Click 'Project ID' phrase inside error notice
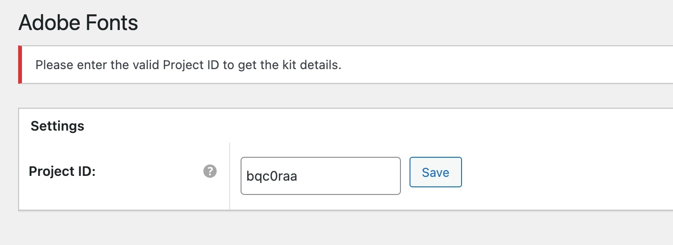Image resolution: width=673 pixels, height=245 pixels. pos(190,65)
